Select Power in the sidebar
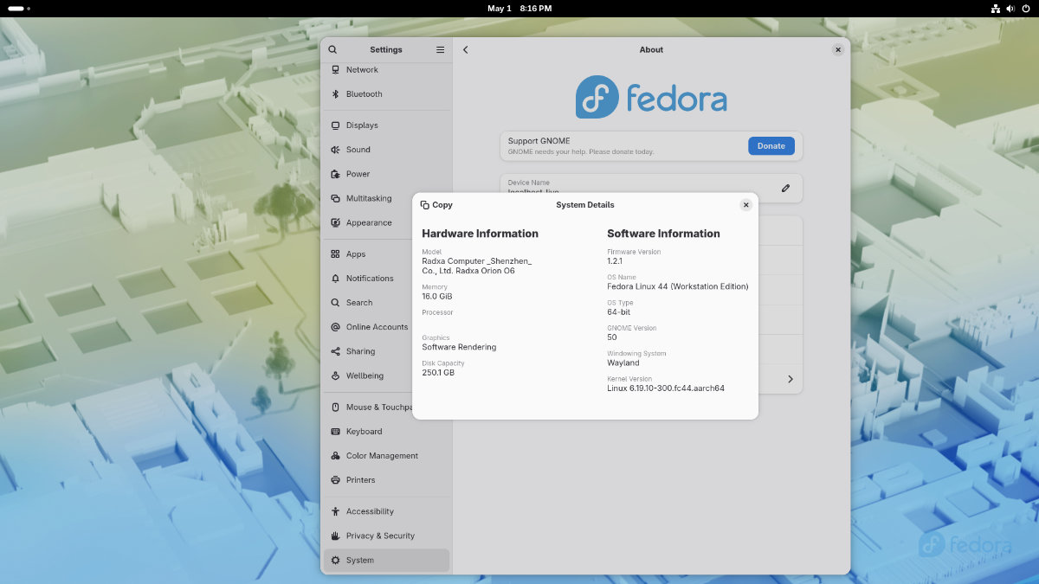Screen dimensions: 1039x584 click(386, 174)
